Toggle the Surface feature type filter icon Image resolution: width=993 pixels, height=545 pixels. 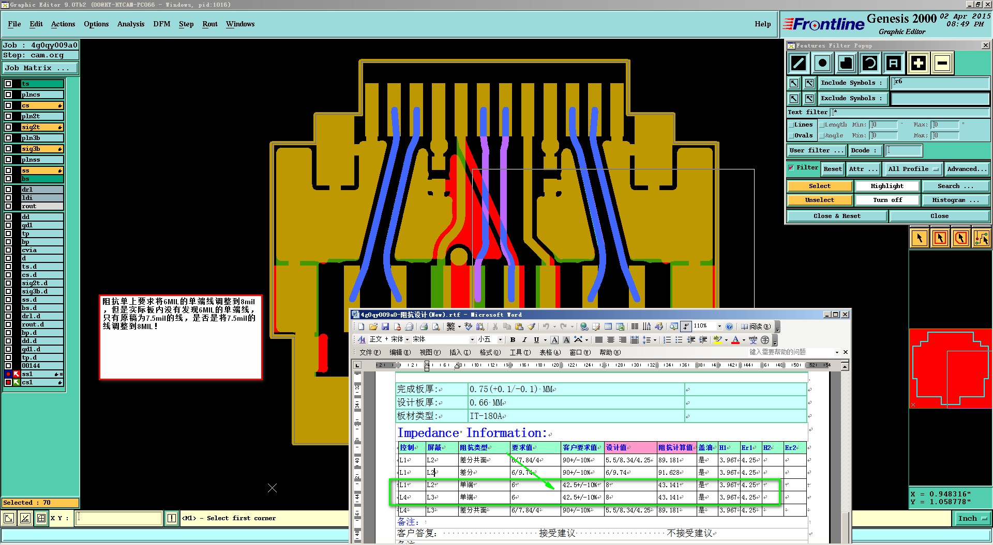tap(846, 64)
